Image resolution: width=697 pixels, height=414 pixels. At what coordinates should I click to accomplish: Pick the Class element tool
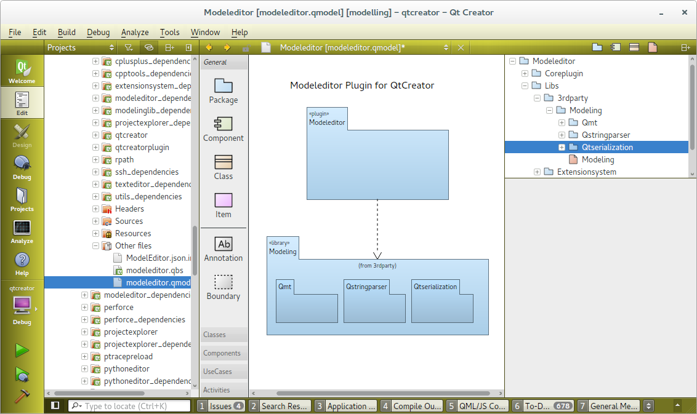[x=223, y=167]
